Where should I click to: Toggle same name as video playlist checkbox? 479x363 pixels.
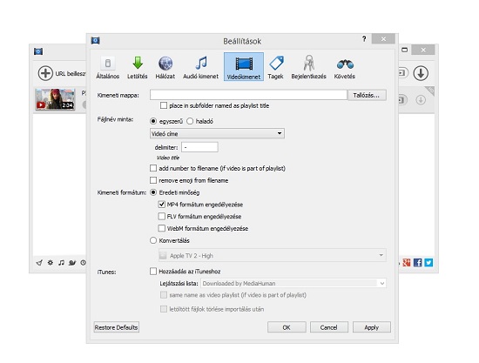click(x=164, y=295)
